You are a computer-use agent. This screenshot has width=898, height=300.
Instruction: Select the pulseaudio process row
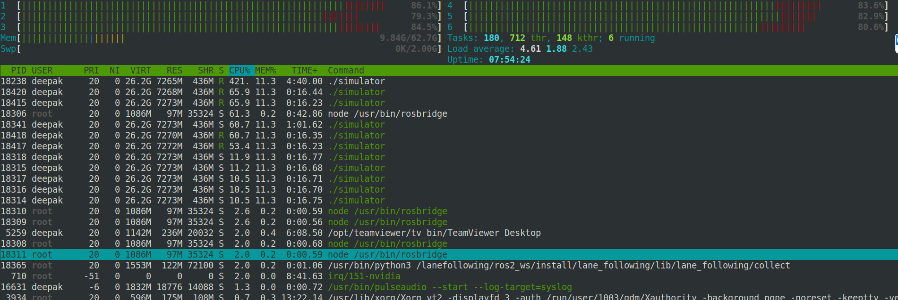449,287
